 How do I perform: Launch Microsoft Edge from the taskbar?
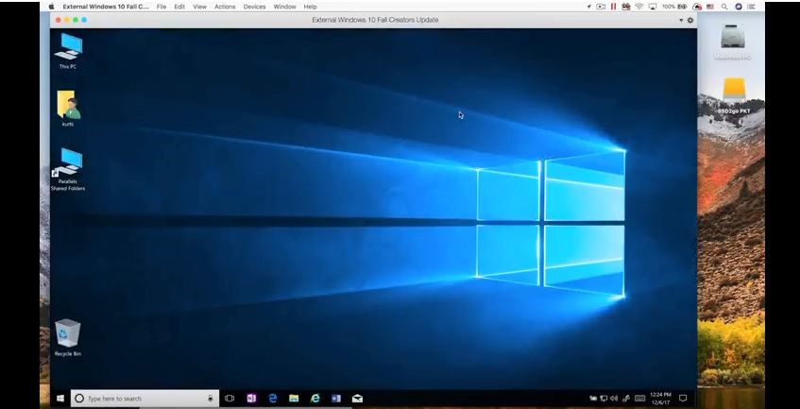point(272,399)
